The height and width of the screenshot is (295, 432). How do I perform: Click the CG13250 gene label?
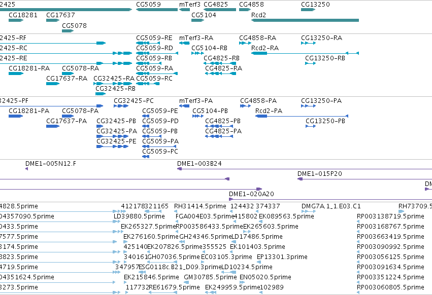point(315,5)
